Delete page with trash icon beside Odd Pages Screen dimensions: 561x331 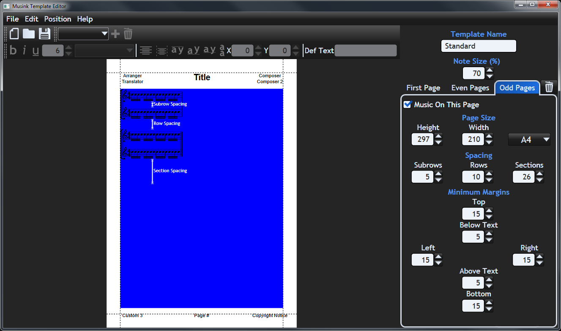pos(549,87)
